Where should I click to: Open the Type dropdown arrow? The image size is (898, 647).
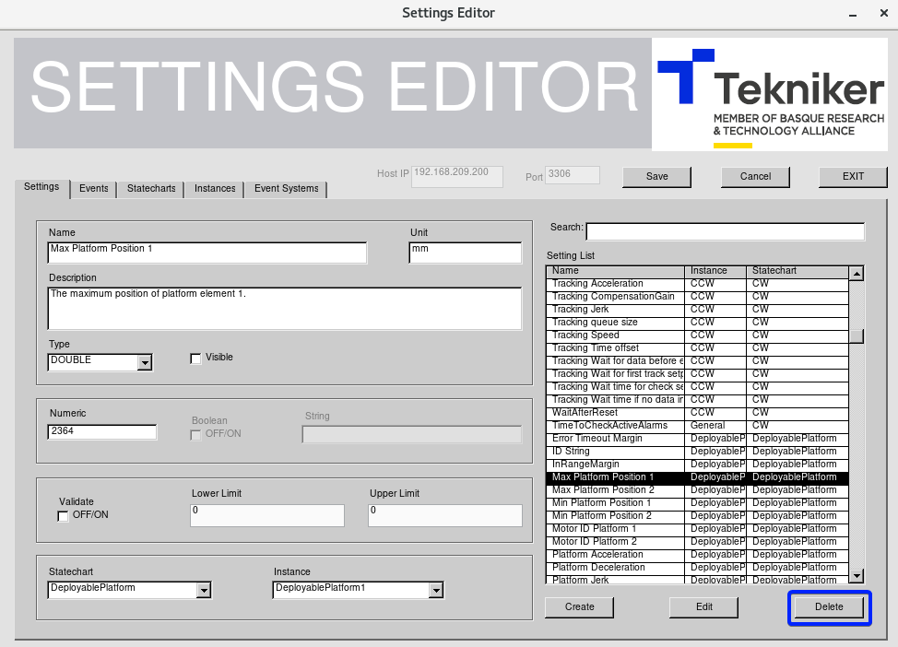tap(146, 362)
